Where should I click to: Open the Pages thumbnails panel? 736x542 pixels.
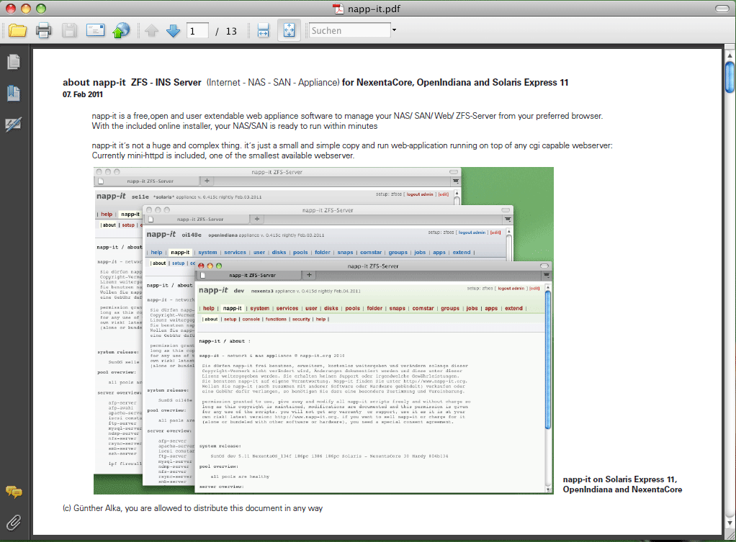click(x=13, y=62)
